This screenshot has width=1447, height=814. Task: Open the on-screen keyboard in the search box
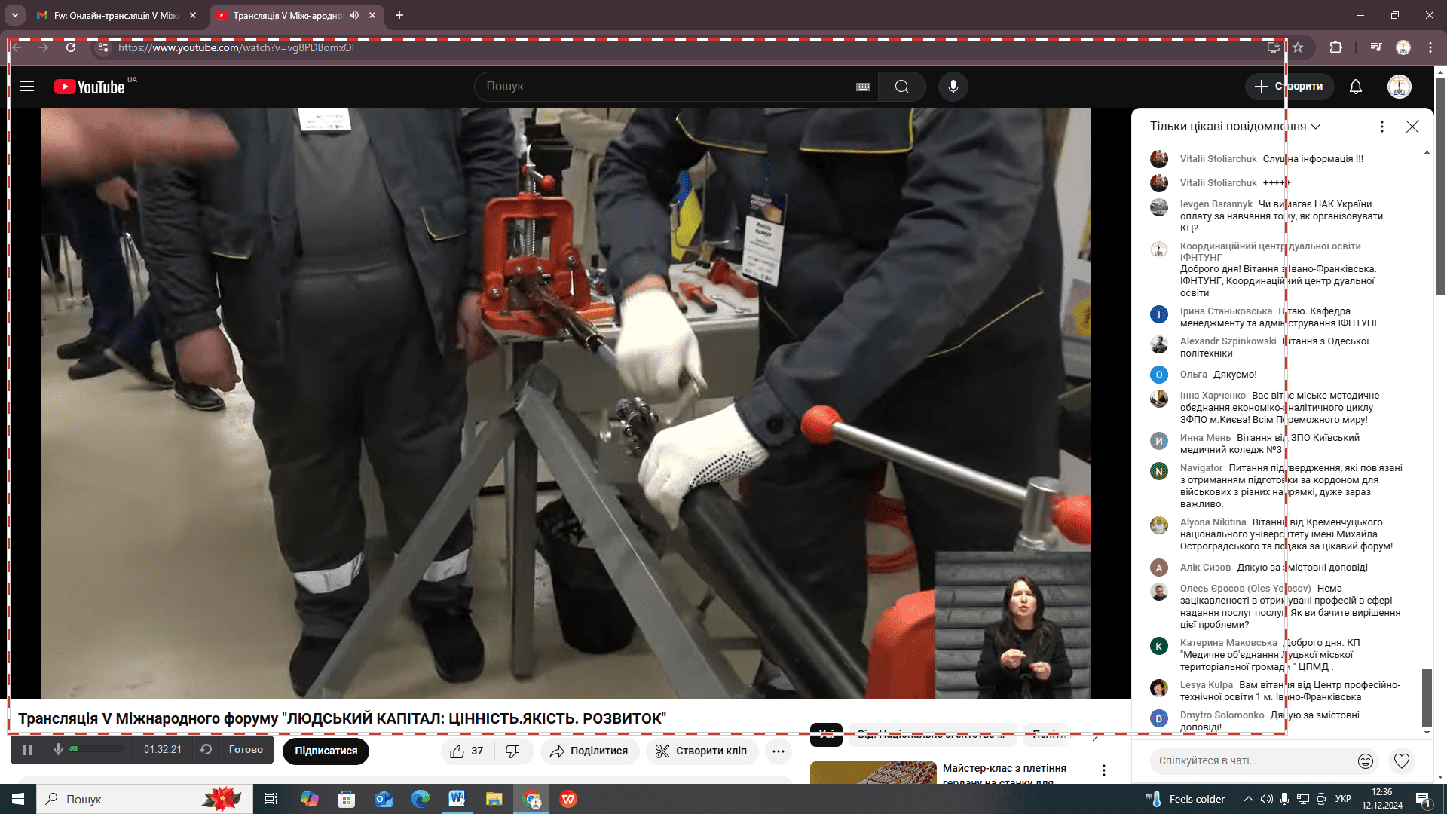point(863,87)
